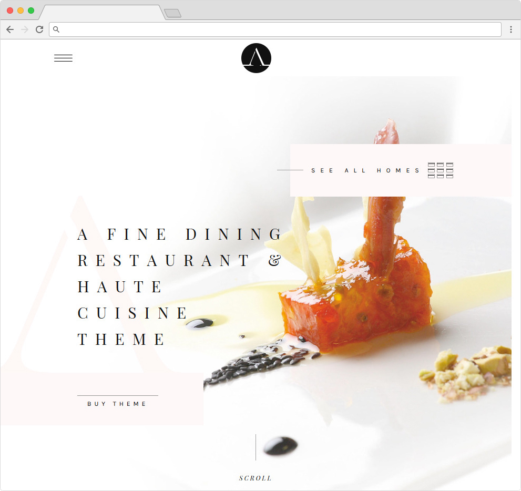The height and width of the screenshot is (491, 521).
Task: Select the active browser tab
Action: 102,12
